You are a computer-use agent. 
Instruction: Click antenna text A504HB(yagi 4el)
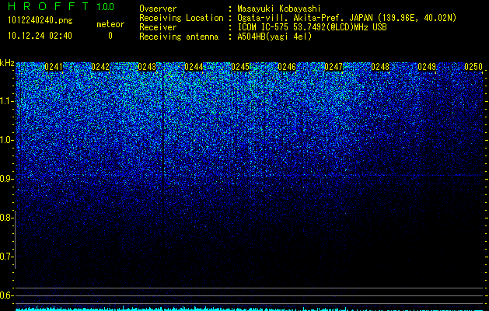(x=274, y=37)
